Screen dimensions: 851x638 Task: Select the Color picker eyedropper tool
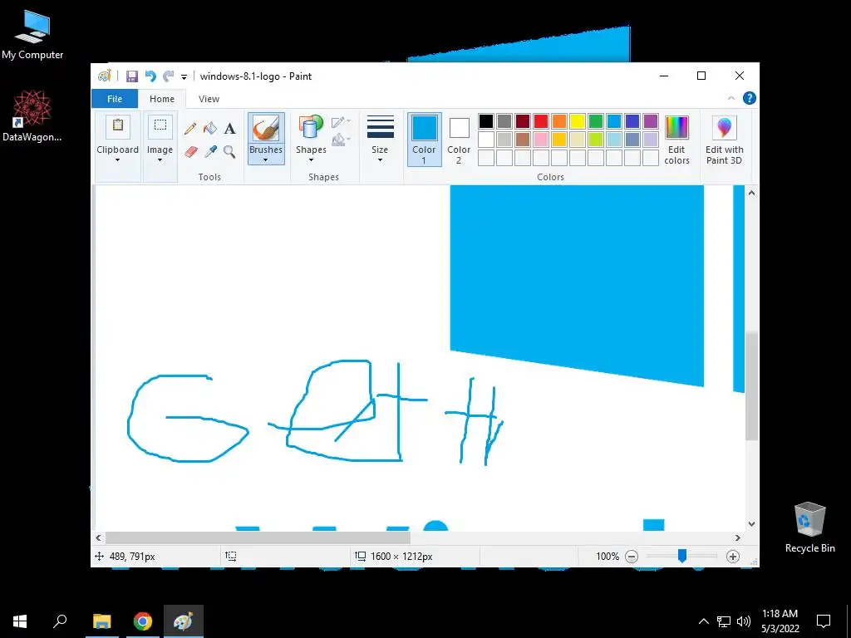pyautogui.click(x=210, y=152)
